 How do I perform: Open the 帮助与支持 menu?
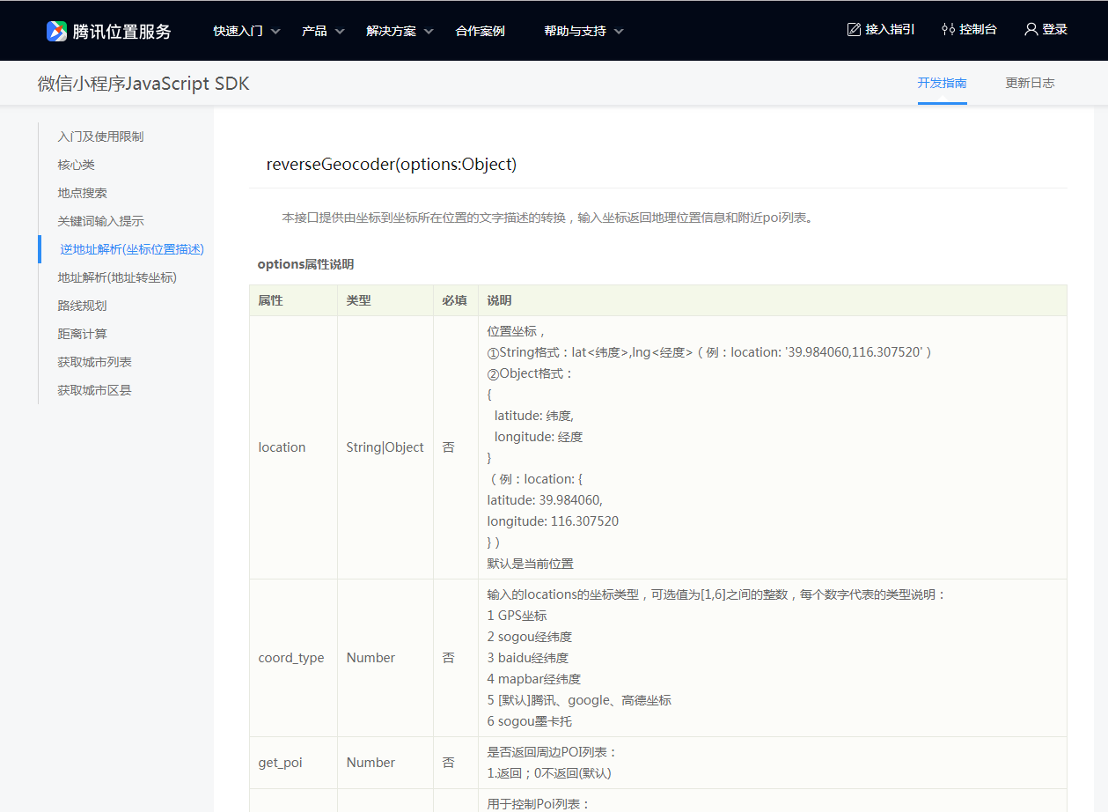coord(575,31)
